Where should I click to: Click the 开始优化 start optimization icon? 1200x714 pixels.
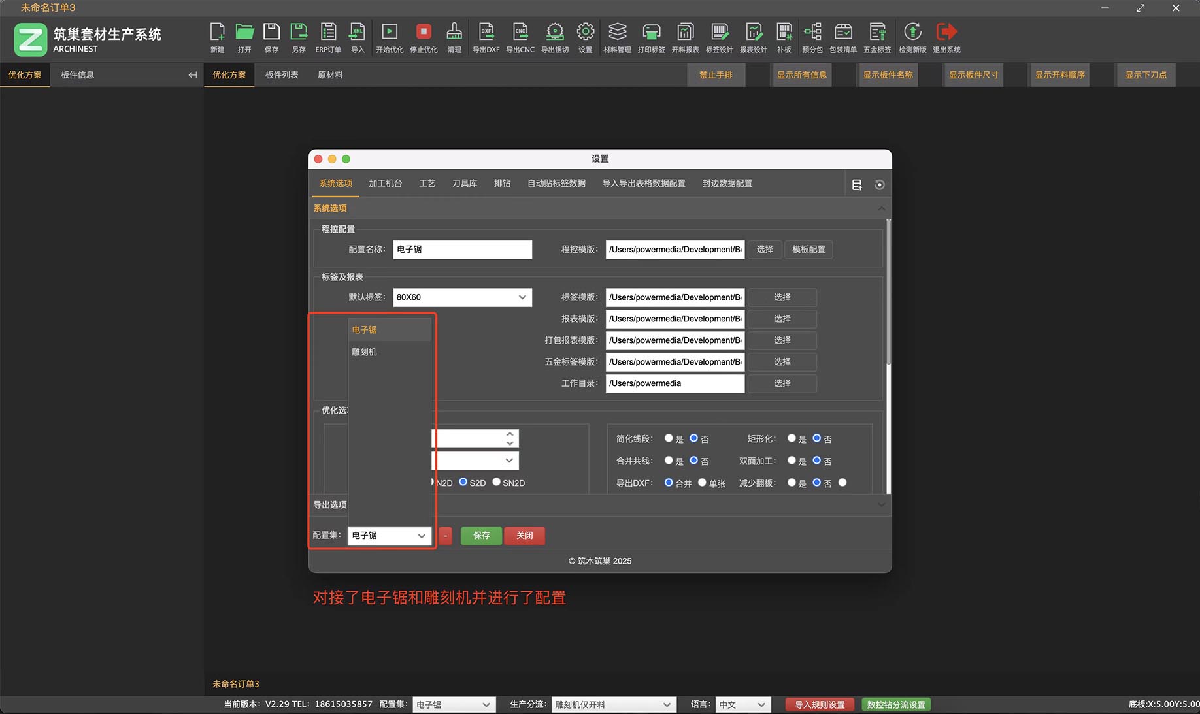[x=390, y=37]
